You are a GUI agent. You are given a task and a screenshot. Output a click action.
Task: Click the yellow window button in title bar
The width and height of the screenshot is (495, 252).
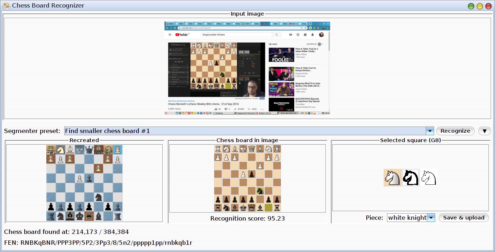pos(479,6)
